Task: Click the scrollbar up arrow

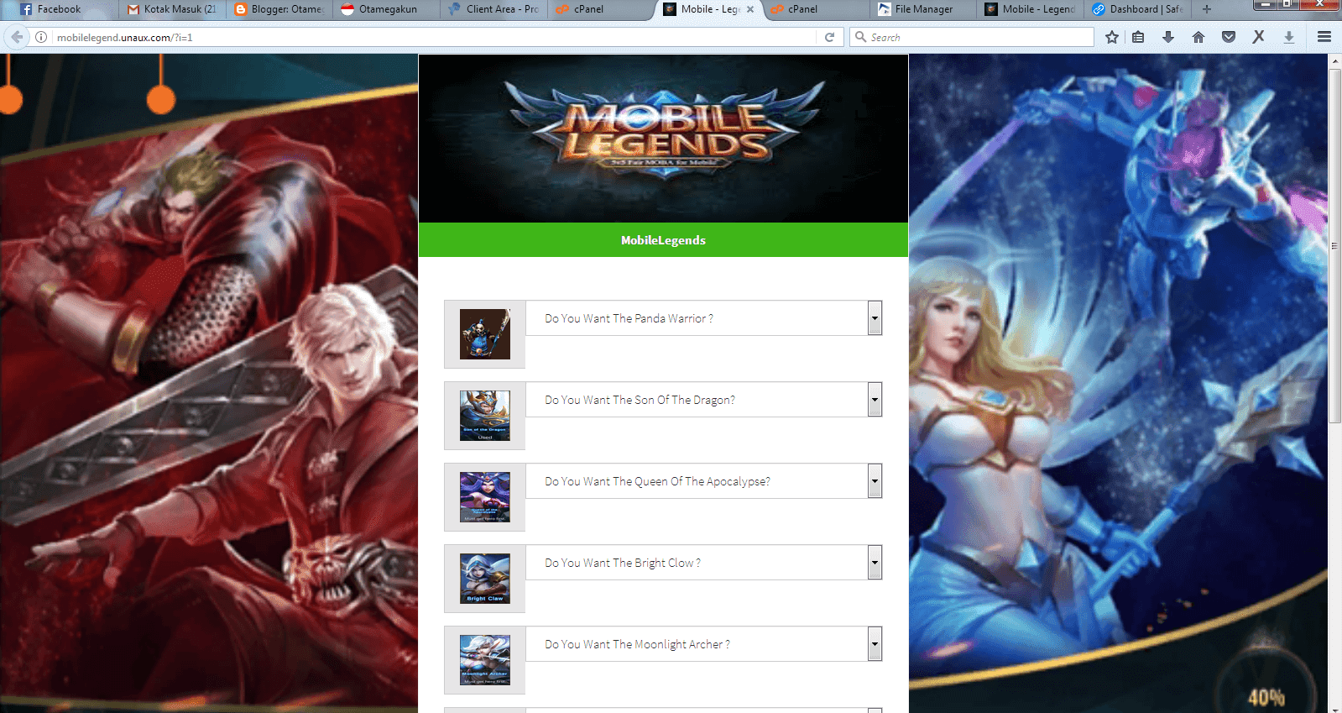Action: tap(1334, 60)
